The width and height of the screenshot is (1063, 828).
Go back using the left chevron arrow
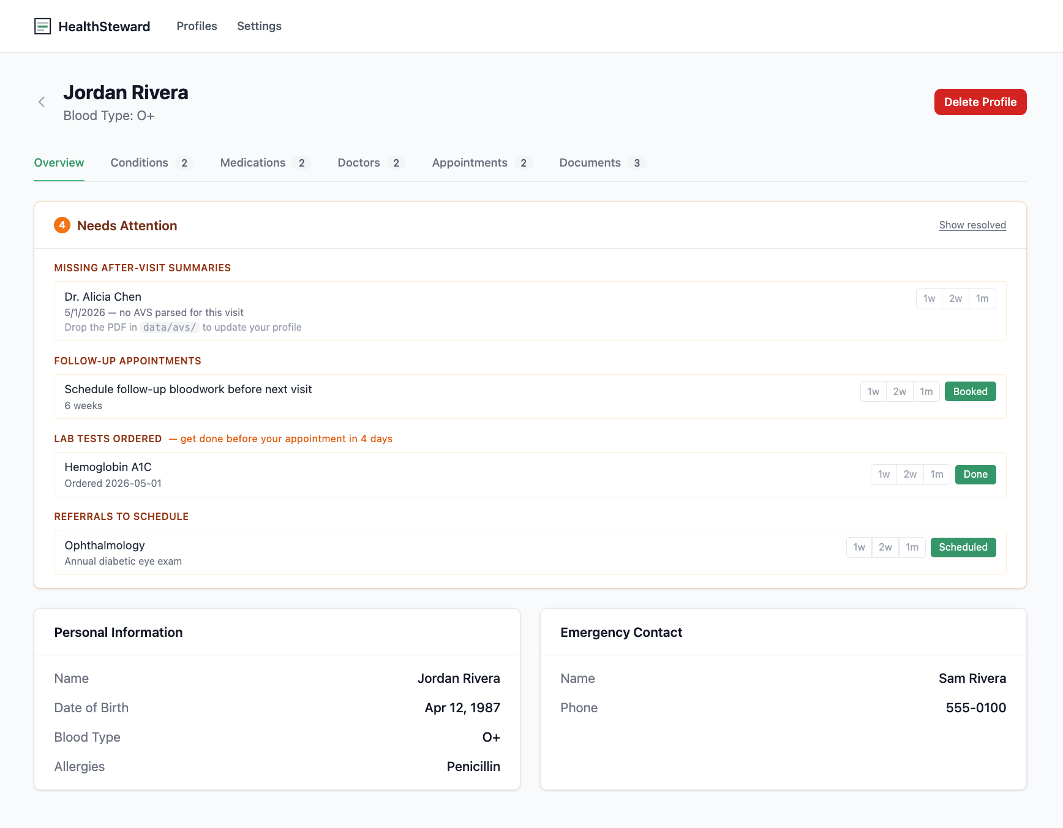click(x=42, y=102)
